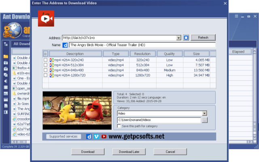Click the icon of firefox-4 row
Screen dimensions: 259x162
15,68
